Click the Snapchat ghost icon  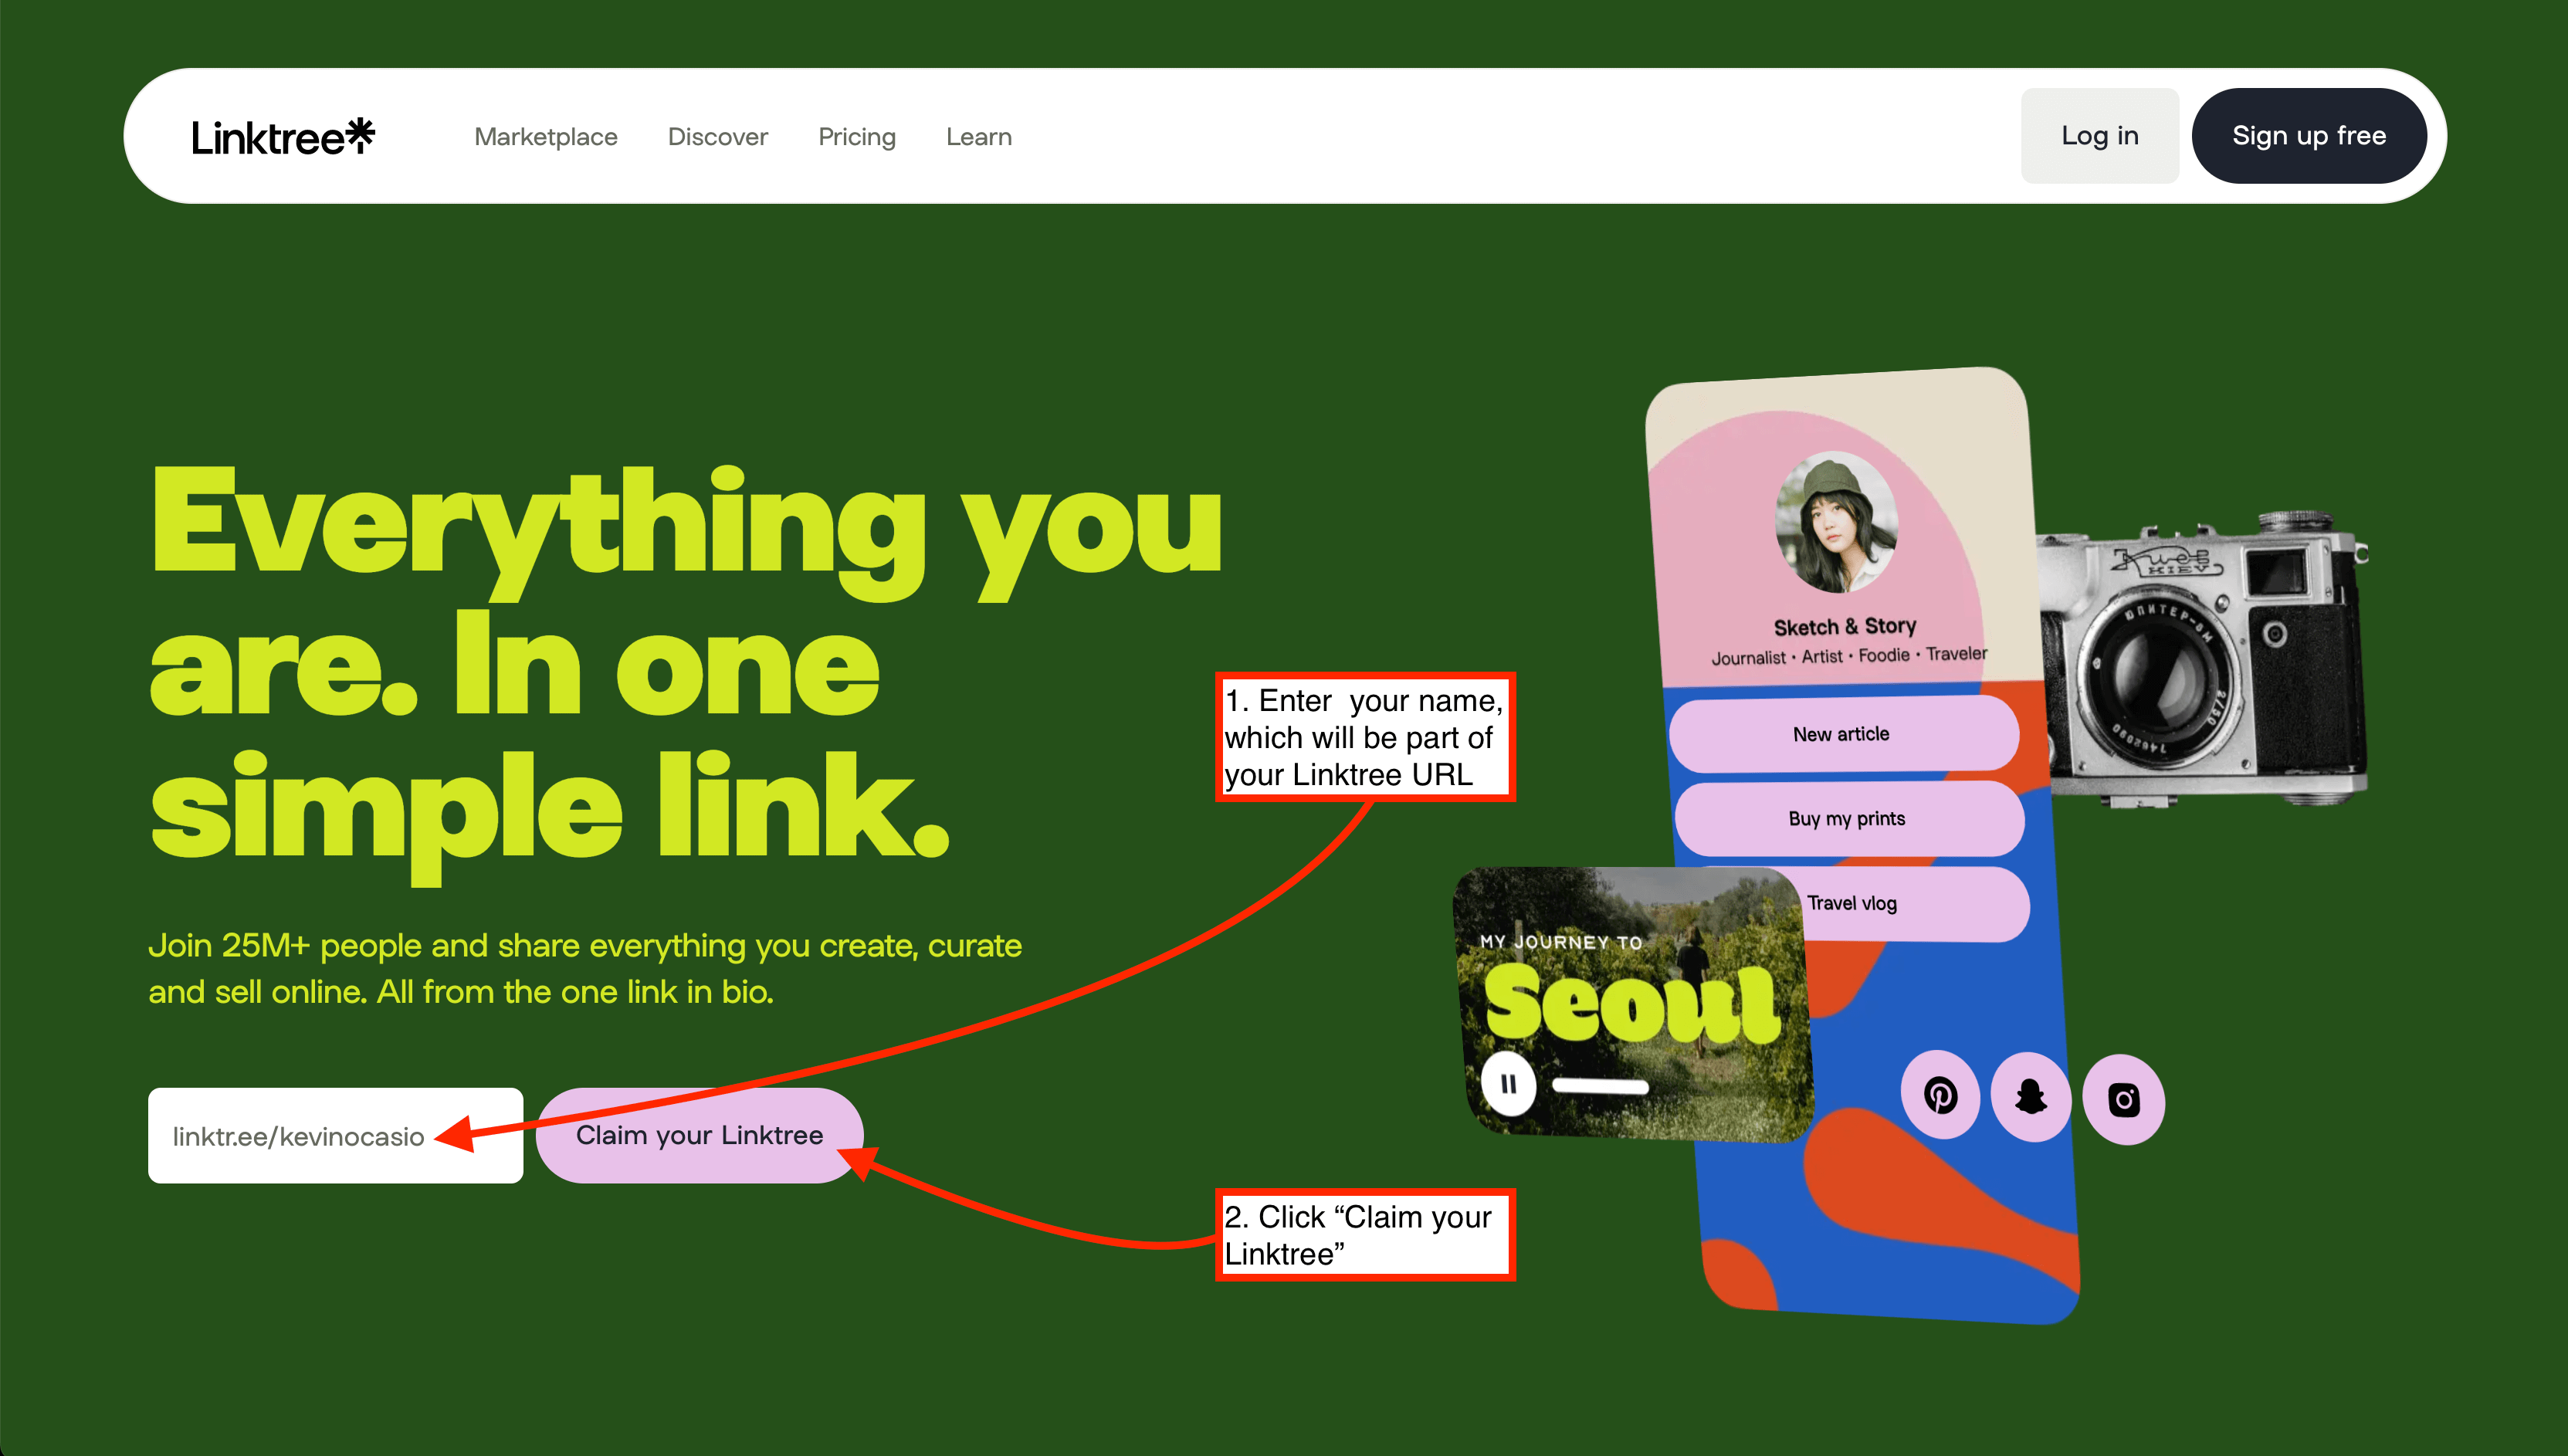tap(2031, 1097)
